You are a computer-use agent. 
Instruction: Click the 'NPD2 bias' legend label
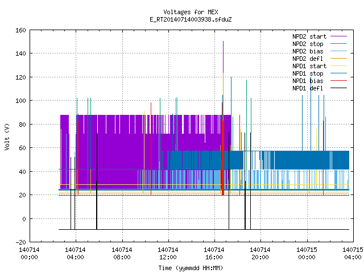click(x=308, y=51)
